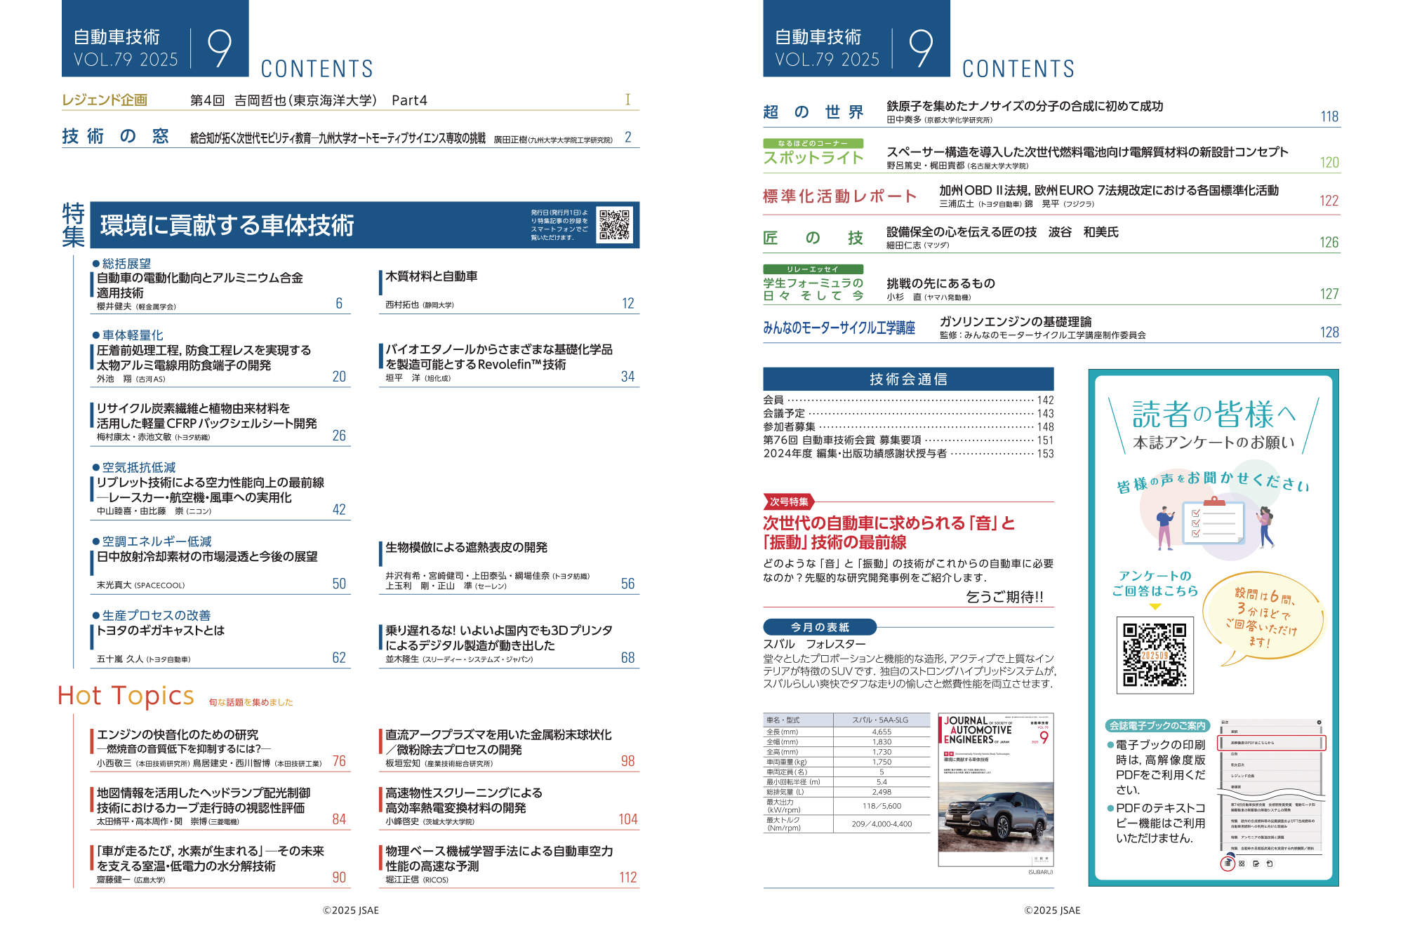The width and height of the screenshot is (1403, 935).
Task: Click the 会誌電子ブックのご案内 pill label
Action: (x=1157, y=725)
